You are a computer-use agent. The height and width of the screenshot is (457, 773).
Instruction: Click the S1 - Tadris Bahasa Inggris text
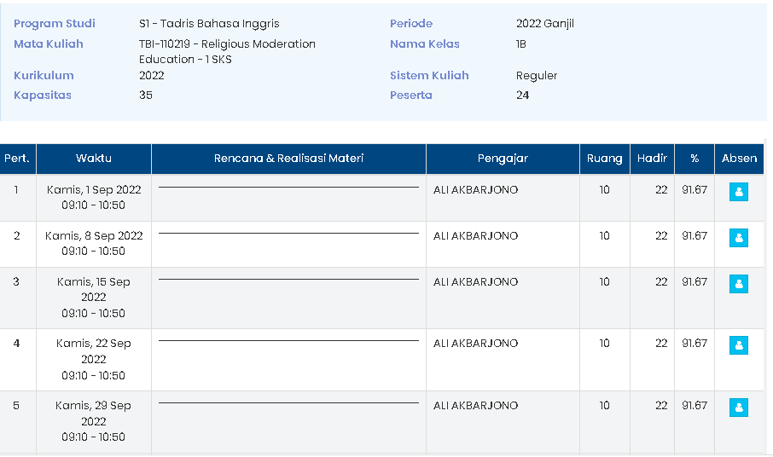pyautogui.click(x=209, y=24)
